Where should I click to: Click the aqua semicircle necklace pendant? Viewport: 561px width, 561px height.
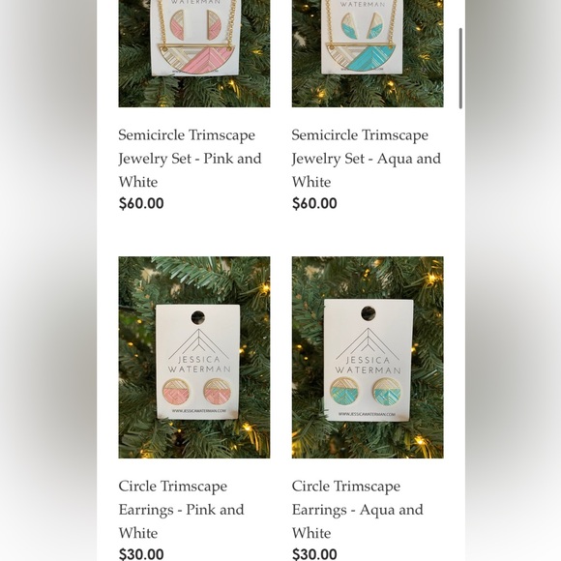click(x=362, y=58)
